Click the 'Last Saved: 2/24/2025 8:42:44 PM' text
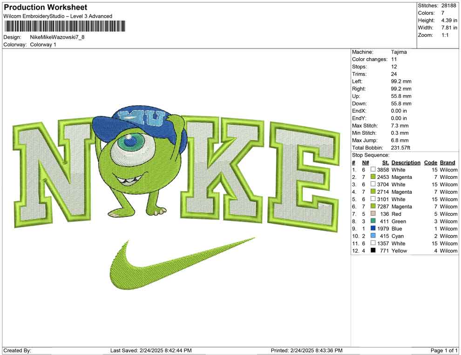The height and width of the screenshot is (355, 461). pyautogui.click(x=151, y=350)
